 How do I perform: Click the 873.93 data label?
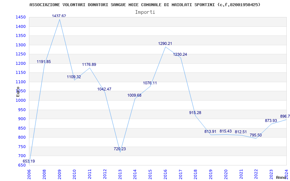[x=271, y=121]
